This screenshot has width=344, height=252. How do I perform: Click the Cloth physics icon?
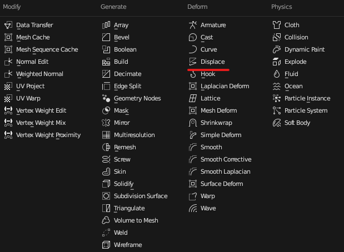[x=277, y=25]
